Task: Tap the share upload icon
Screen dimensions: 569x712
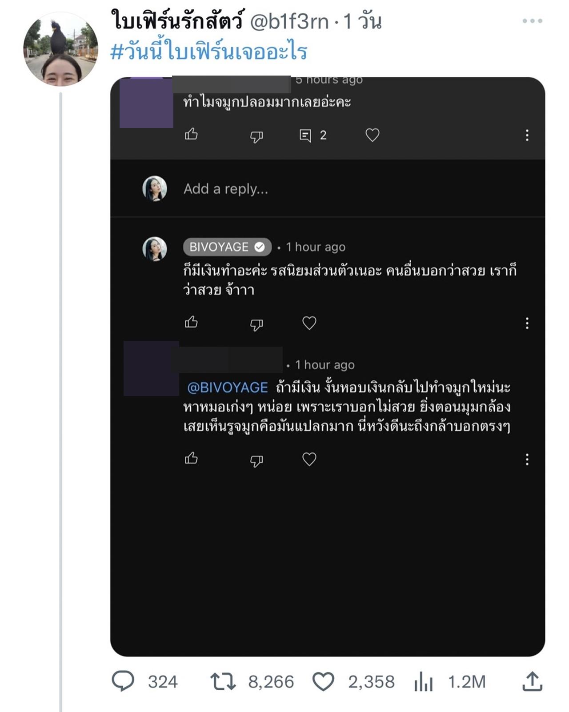Action: pos(532,681)
